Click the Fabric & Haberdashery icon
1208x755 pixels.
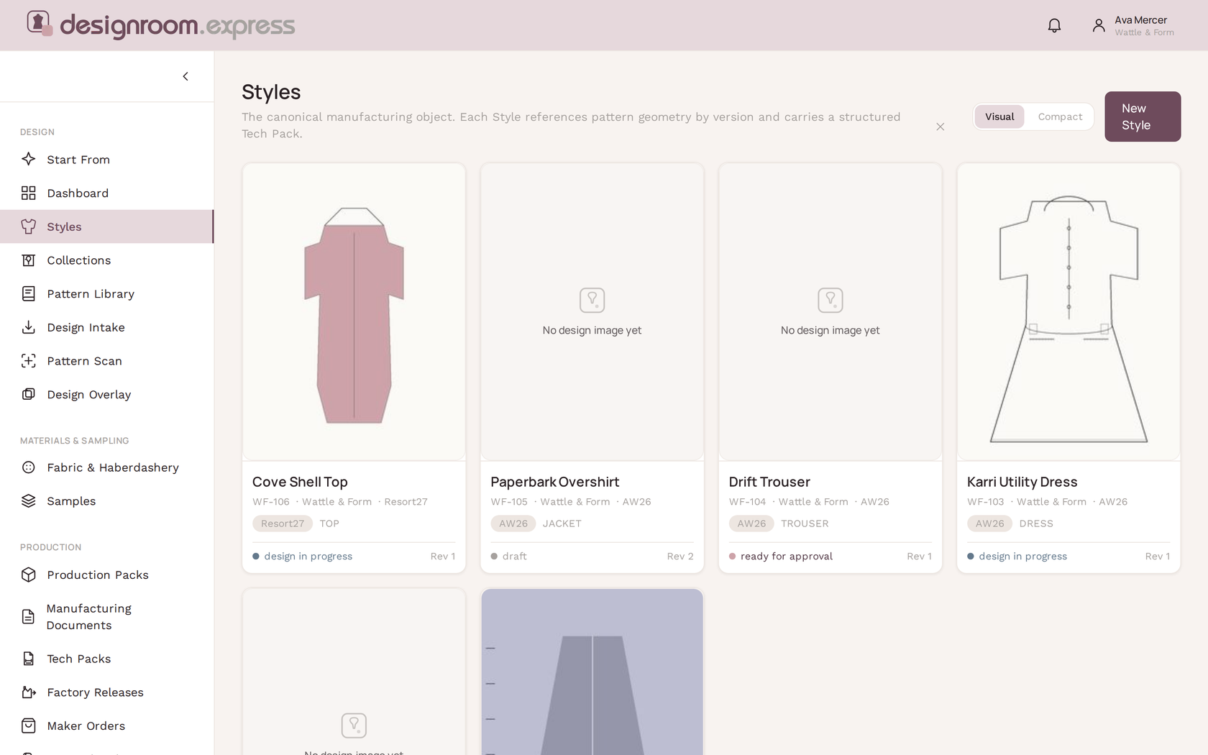[29, 467]
